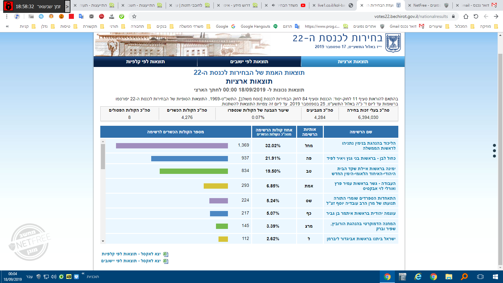Screen dimensions: 503x283
Task: Open the מוזיקה bookmarks folder
Action: click(489, 26)
